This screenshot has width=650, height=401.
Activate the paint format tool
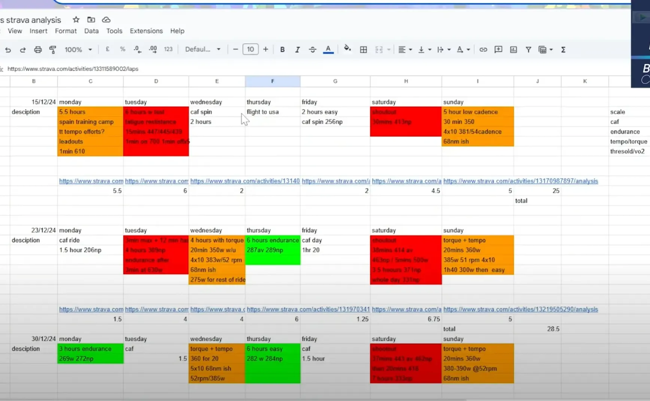[x=53, y=49]
